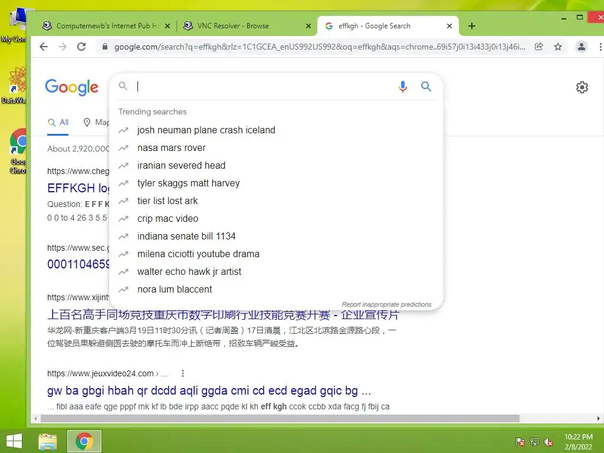Image resolution: width=604 pixels, height=453 pixels.
Task: Close the Computernewb's Internet Pub tab
Action: (x=167, y=26)
